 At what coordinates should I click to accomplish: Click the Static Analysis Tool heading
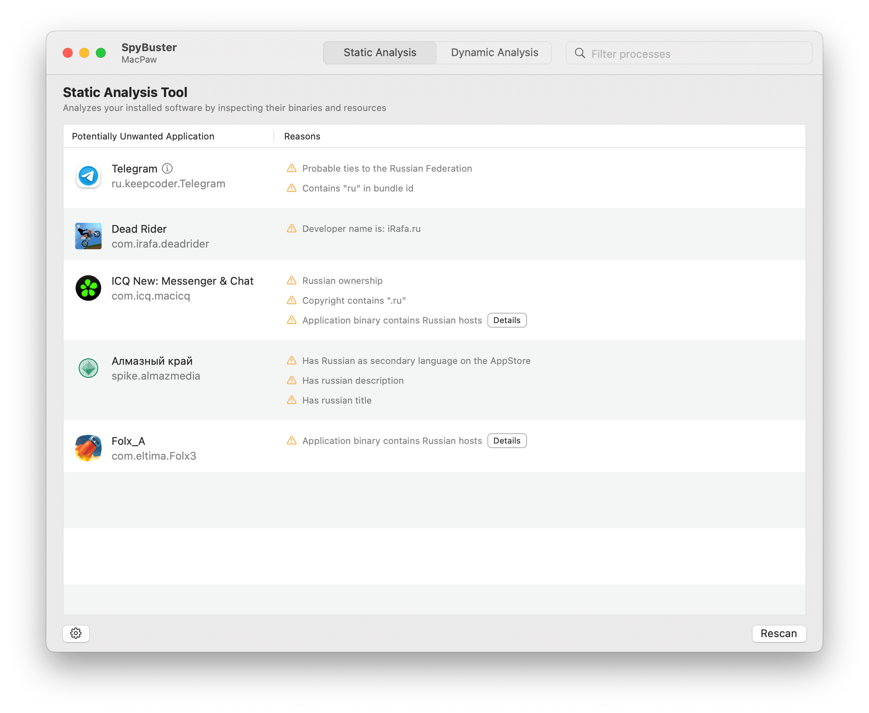tap(125, 92)
